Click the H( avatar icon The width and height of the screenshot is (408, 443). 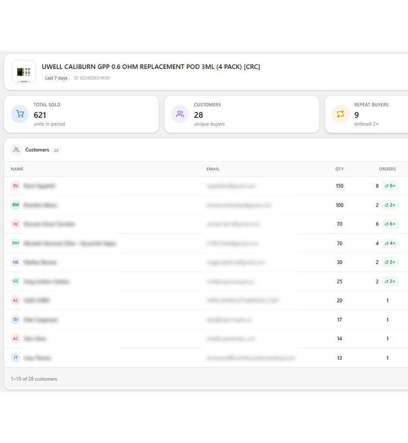coord(16,224)
